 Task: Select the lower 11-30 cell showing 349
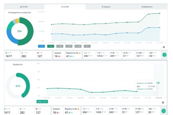(x=114, y=111)
